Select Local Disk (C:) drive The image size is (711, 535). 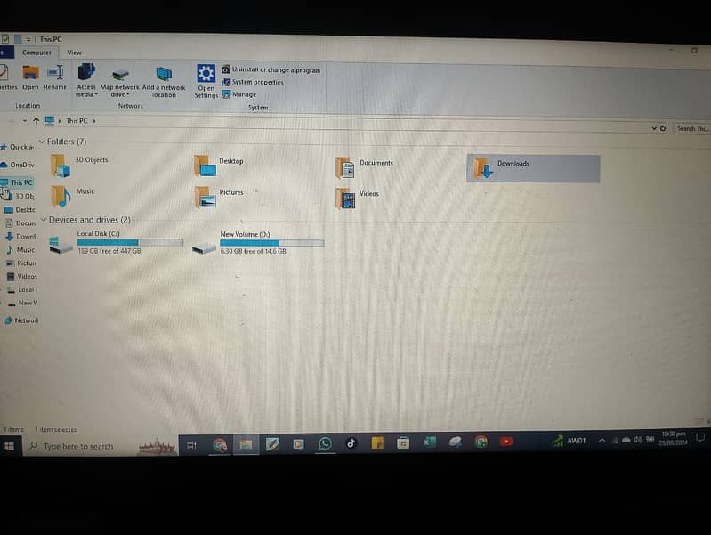point(116,243)
